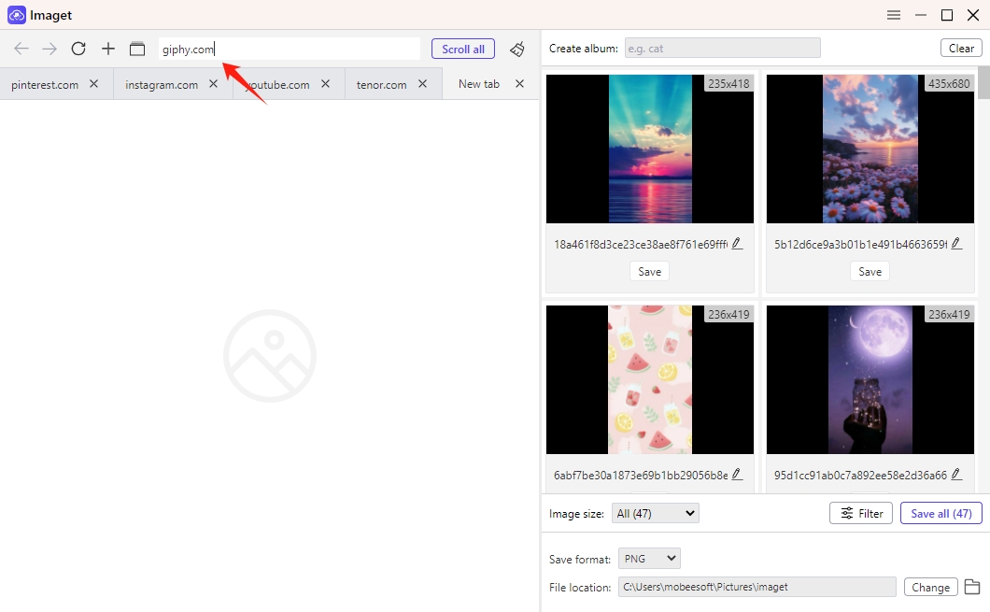The image size is (990, 612).
Task: Save the sunset ocean image 18a461f8d3ce
Action: tap(650, 272)
